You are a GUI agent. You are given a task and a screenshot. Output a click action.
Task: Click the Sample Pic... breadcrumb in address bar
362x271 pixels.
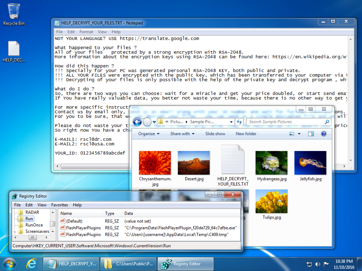point(202,122)
